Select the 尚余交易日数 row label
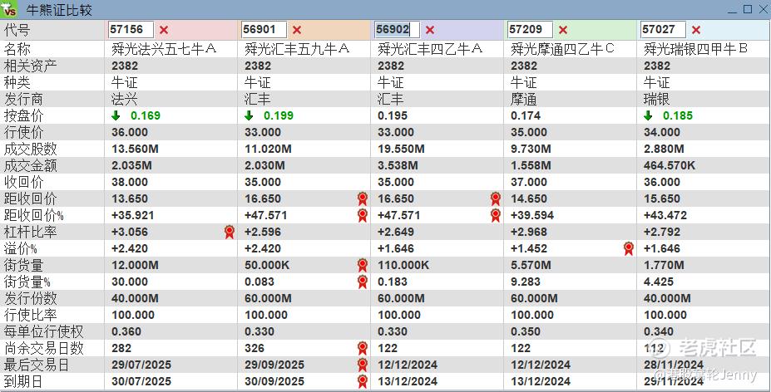This screenshot has width=771, height=392. [x=44, y=348]
